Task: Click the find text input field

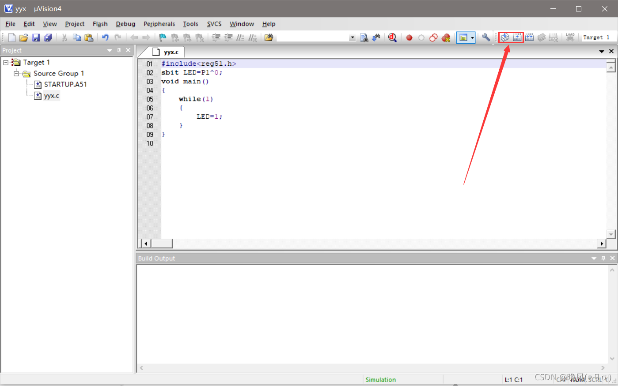Action: pos(313,38)
